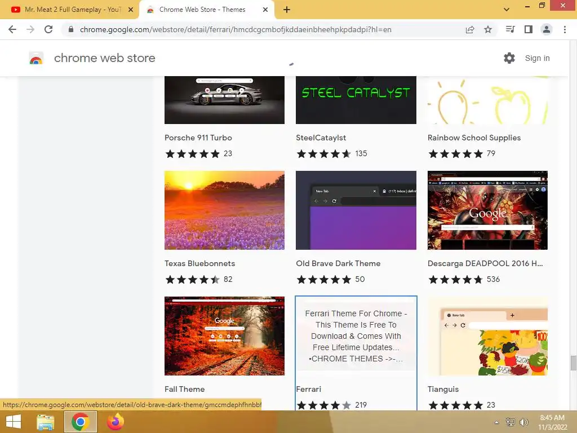The width and height of the screenshot is (577, 433).
Task: Click the address bar URL
Action: tap(236, 29)
